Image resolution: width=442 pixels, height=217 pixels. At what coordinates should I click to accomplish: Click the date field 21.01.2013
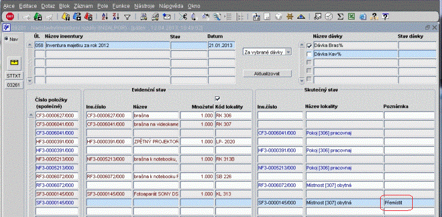pyautogui.click(x=222, y=46)
